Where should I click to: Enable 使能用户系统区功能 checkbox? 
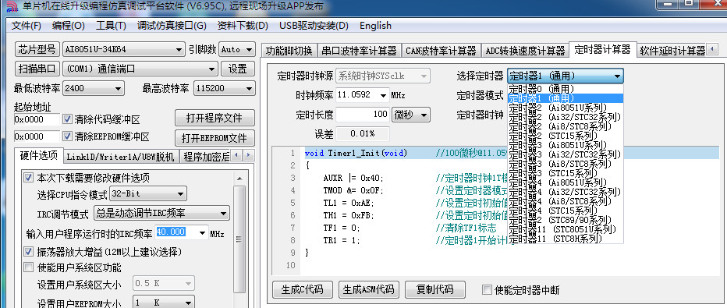29,267
